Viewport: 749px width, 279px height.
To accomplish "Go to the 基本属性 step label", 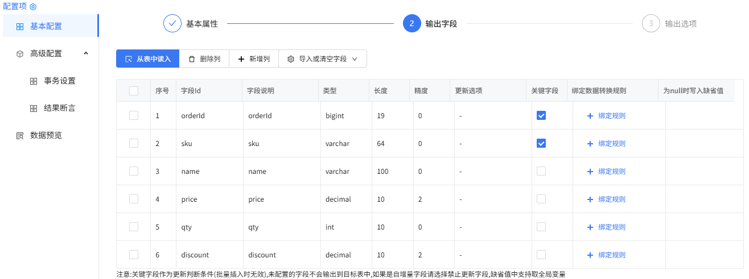I will (202, 24).
